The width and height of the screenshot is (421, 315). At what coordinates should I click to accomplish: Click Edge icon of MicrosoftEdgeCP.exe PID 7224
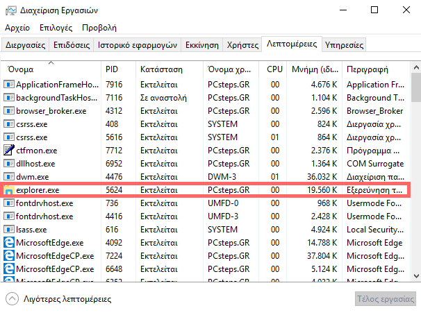(9, 255)
